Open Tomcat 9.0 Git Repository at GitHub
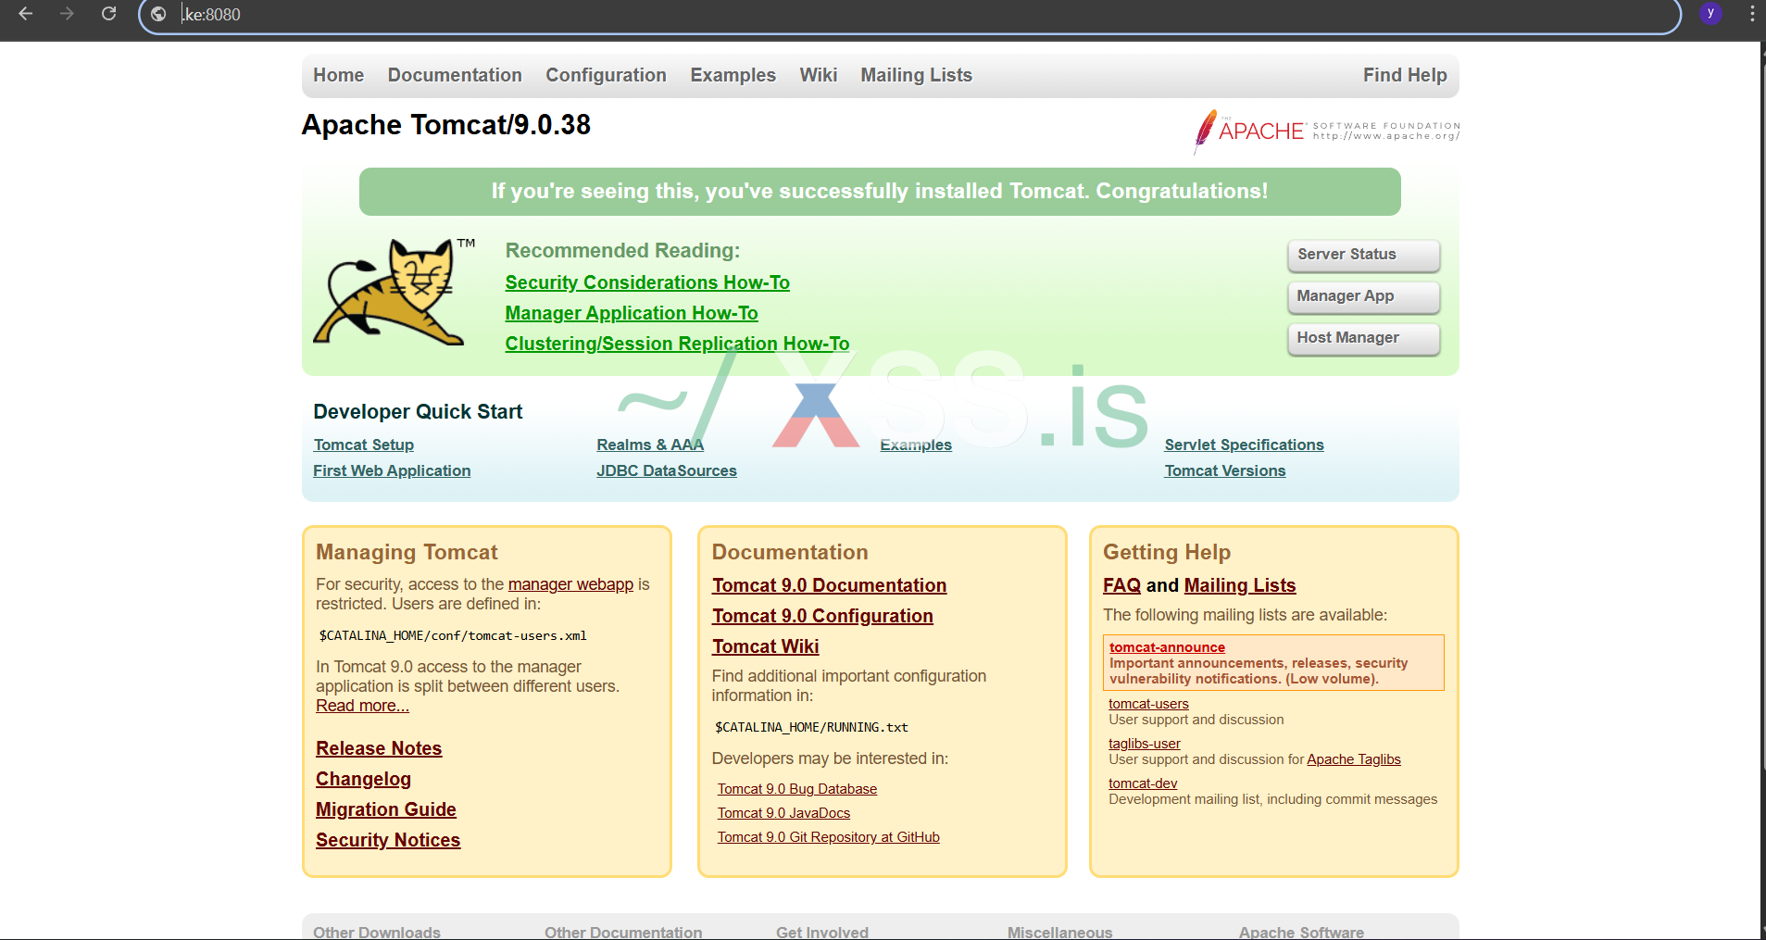Image resolution: width=1766 pixels, height=940 pixels. [828, 837]
